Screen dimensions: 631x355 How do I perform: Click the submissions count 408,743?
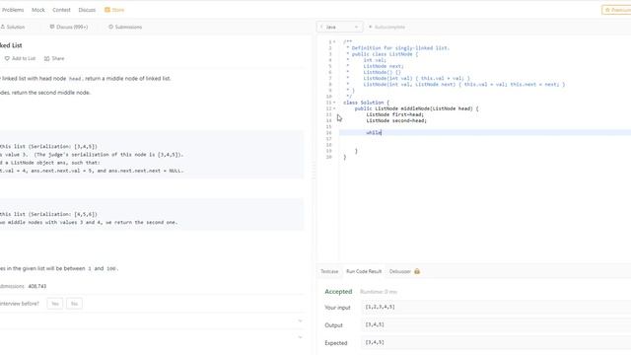point(37,287)
